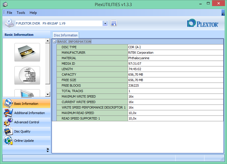Select the partially visible monitor thumbnail
The image size is (227, 164).
click(x=27, y=93)
